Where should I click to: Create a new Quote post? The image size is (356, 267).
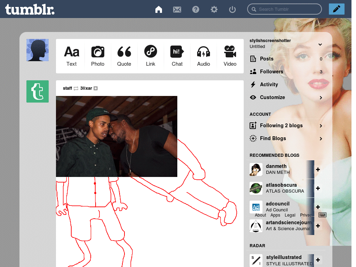(x=124, y=56)
